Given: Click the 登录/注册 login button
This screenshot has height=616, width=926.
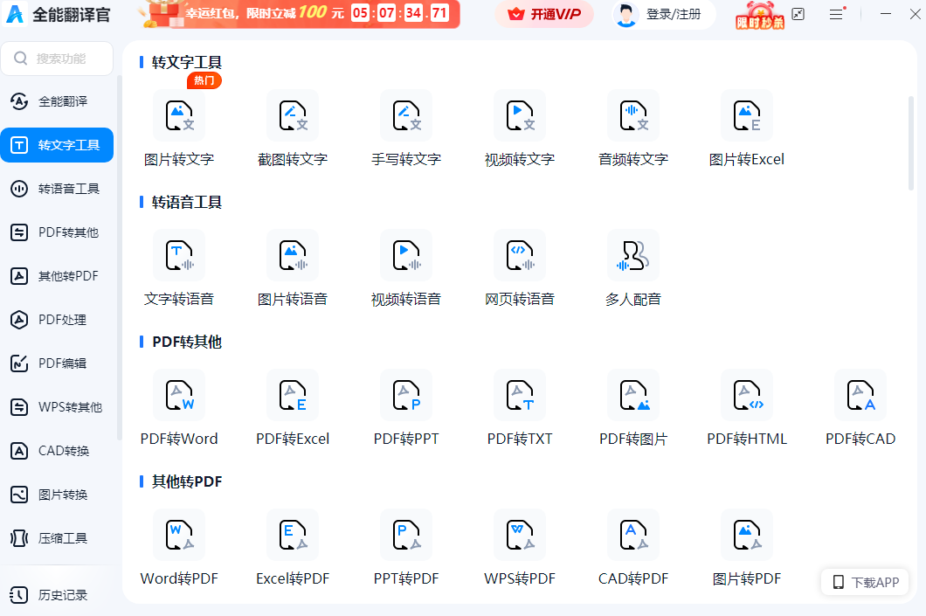Looking at the screenshot, I should [x=664, y=14].
